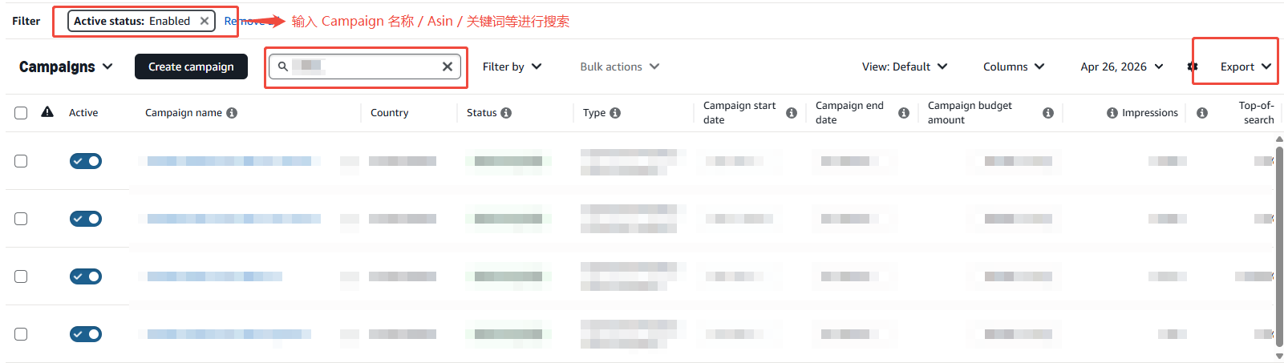Expand the Filter by dropdown
Screen dimensions: 1284x363
coord(512,67)
